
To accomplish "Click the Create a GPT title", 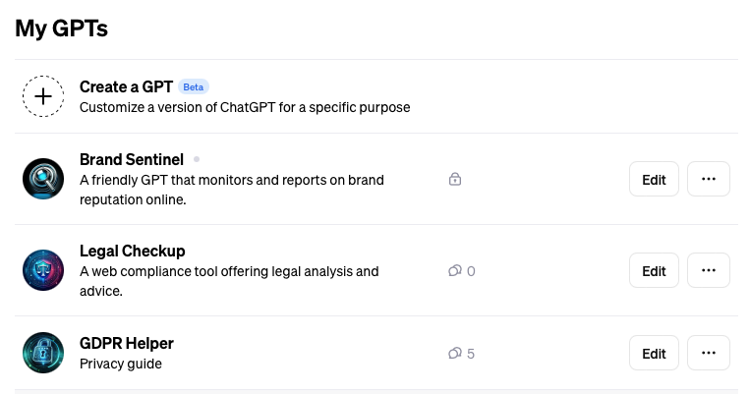I will point(126,87).
